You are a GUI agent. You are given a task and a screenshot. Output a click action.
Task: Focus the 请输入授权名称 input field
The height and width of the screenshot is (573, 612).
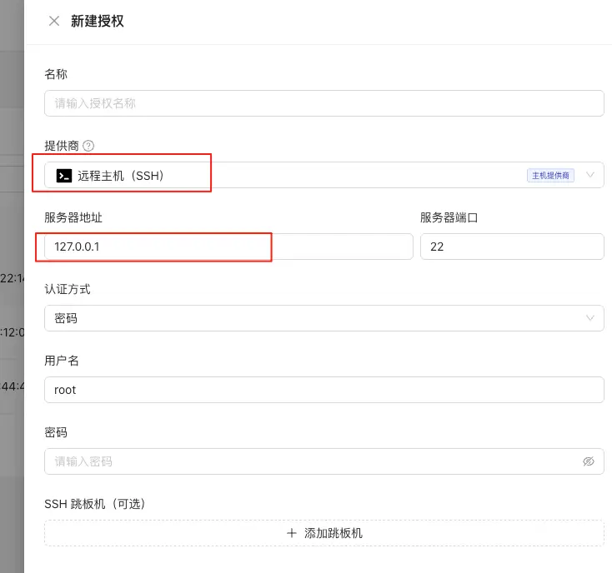point(324,103)
